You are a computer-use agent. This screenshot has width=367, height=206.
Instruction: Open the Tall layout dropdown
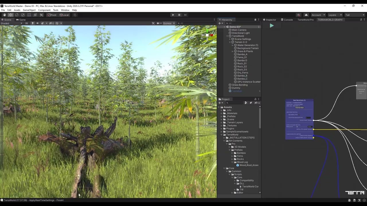[354, 15]
